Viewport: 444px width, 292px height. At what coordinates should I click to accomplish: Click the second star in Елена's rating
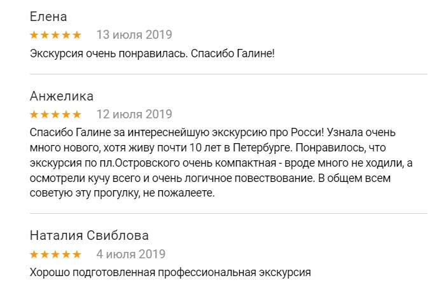[x=45, y=34]
